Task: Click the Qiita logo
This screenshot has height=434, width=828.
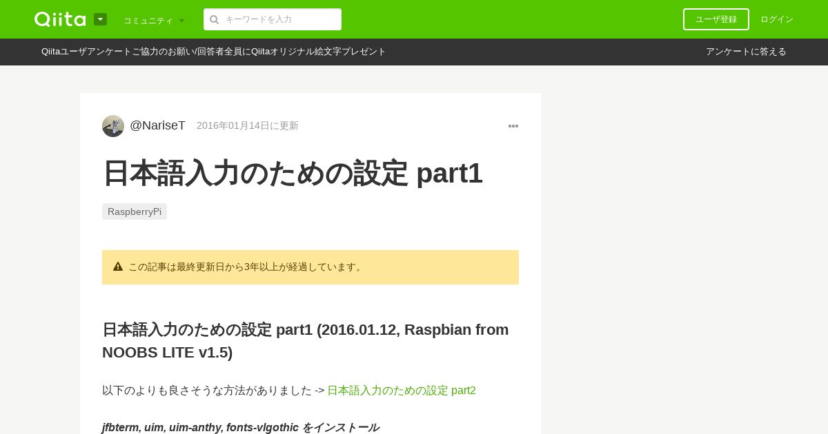Action: pyautogui.click(x=60, y=19)
